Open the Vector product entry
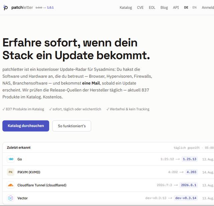 point(108,198)
